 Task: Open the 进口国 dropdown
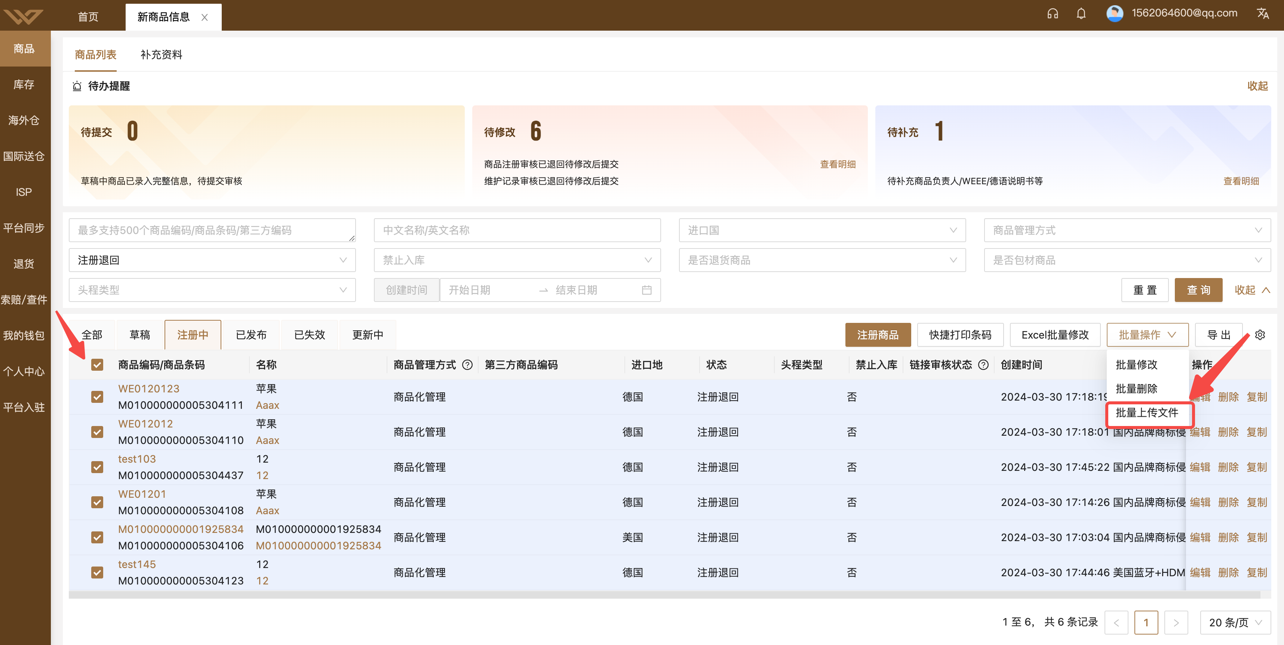coord(822,230)
